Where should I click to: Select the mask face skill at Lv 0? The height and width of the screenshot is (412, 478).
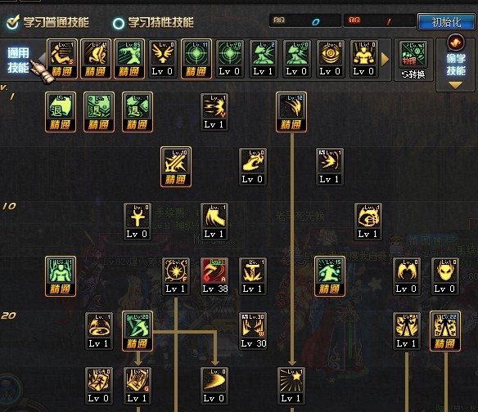pos(445,276)
